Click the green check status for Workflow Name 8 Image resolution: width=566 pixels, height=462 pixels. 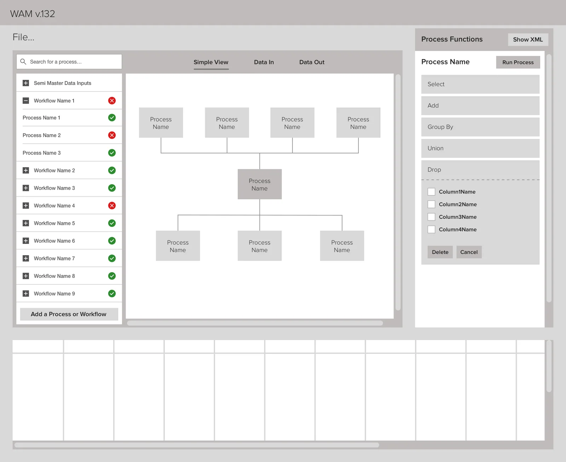click(x=112, y=276)
